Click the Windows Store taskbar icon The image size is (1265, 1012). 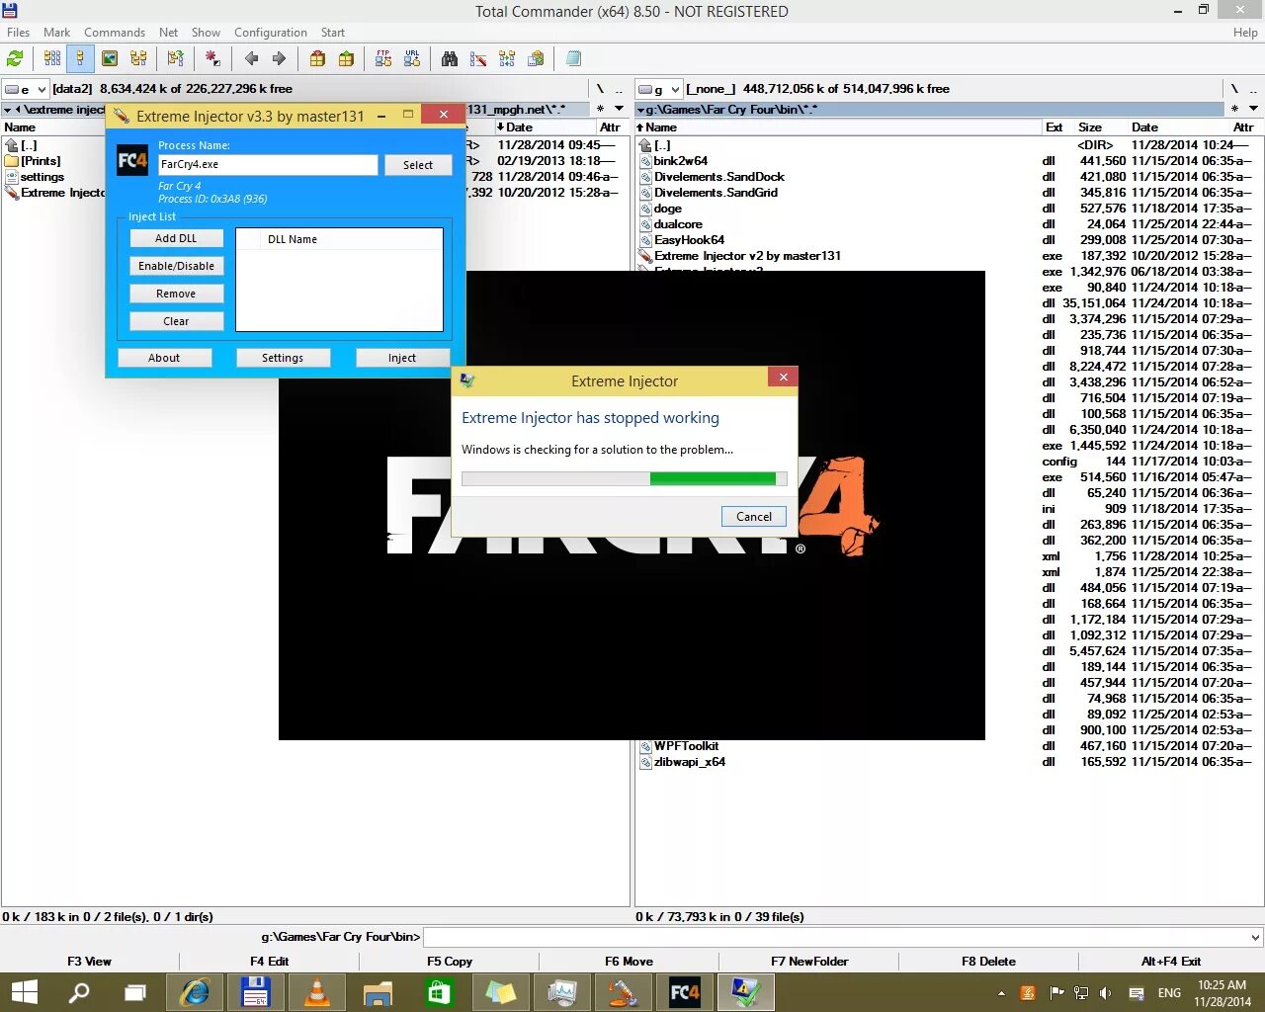tap(440, 992)
